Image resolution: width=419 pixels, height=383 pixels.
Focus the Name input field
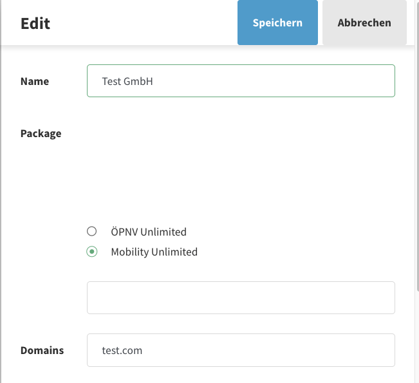[241, 81]
